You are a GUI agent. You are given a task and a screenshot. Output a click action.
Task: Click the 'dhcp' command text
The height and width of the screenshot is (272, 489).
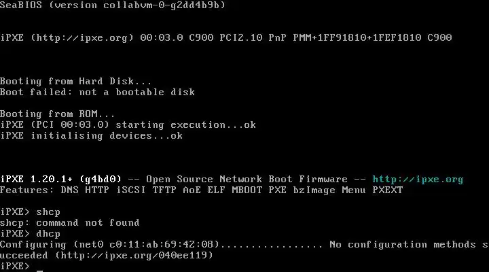point(48,234)
